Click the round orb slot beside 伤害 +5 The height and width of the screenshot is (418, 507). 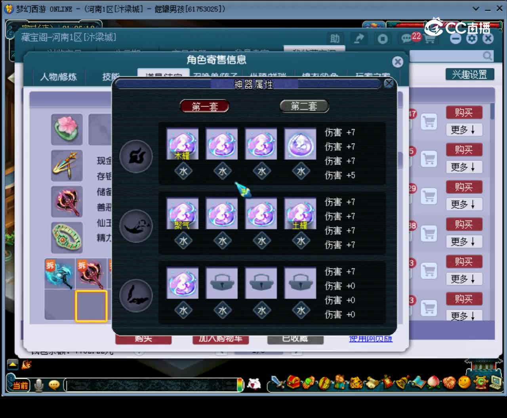[300, 144]
